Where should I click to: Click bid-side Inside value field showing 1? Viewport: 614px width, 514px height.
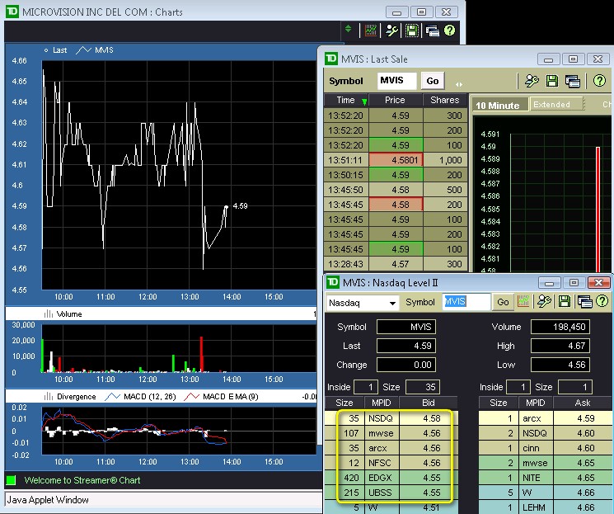(x=366, y=387)
